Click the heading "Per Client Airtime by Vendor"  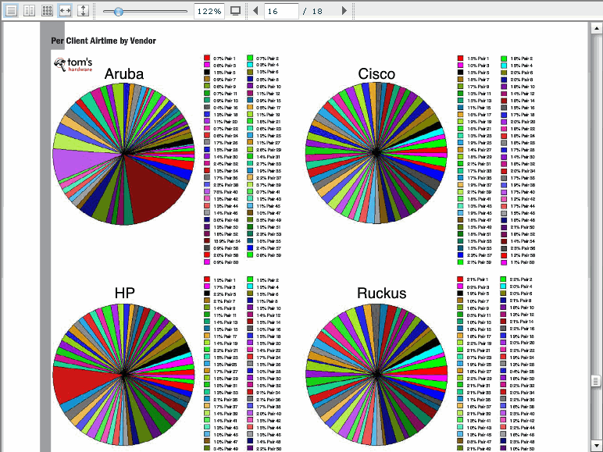coord(103,41)
